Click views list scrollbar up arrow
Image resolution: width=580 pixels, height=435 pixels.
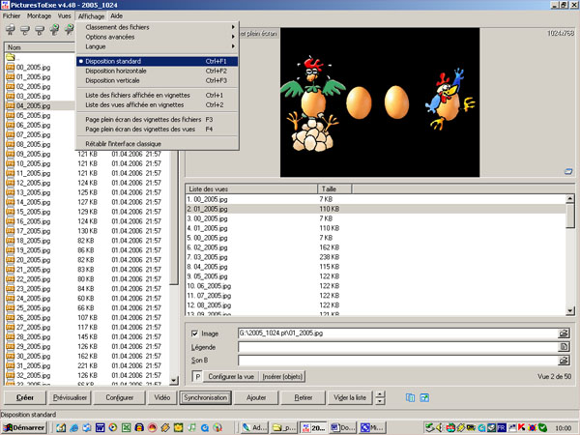[x=570, y=198]
